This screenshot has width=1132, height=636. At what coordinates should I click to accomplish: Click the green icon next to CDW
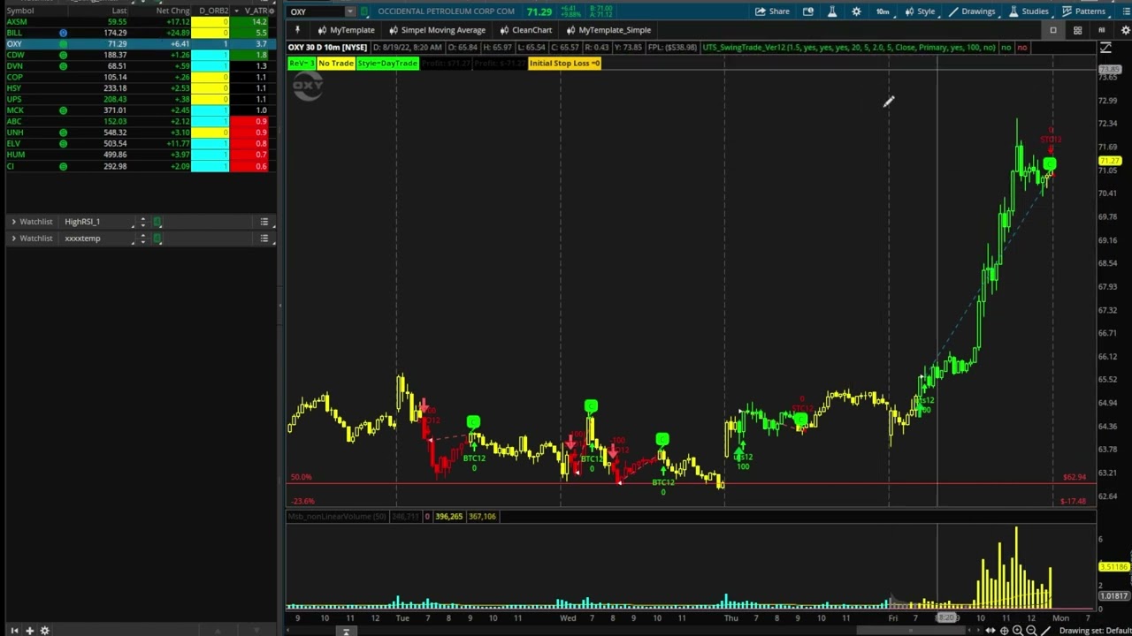[63, 55]
